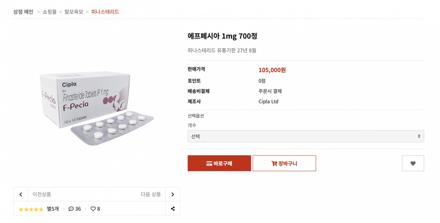Go to 상점 메인 in breadcrumb
The image size is (440, 223).
pos(23,12)
